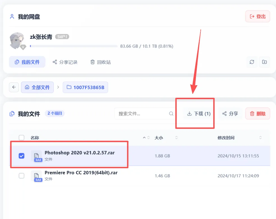Click the storage usage progress bar
The width and height of the screenshot is (276, 219).
(74, 46)
